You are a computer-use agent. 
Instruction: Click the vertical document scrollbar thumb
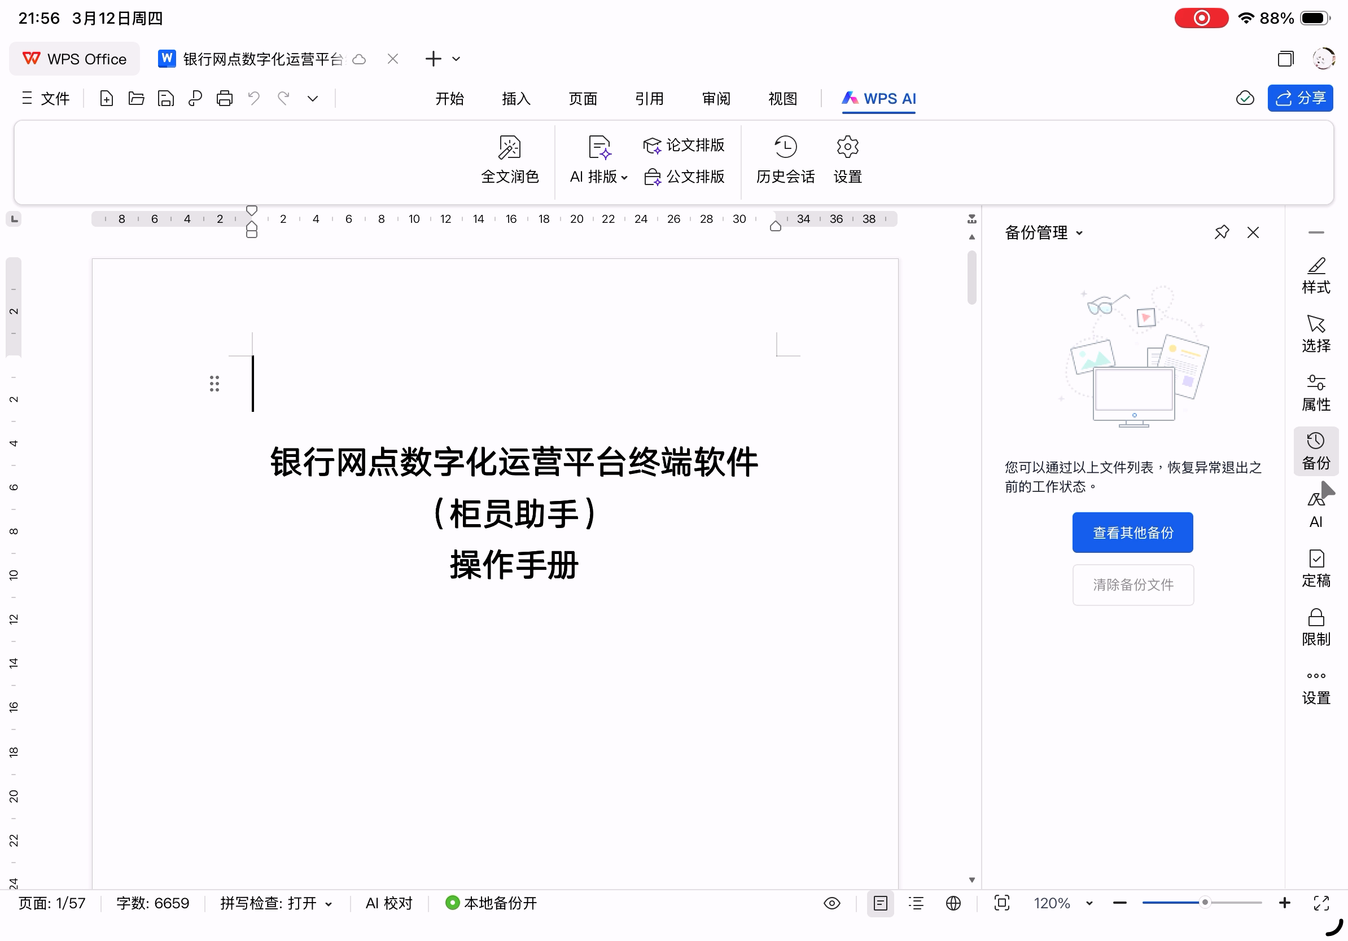tap(971, 278)
